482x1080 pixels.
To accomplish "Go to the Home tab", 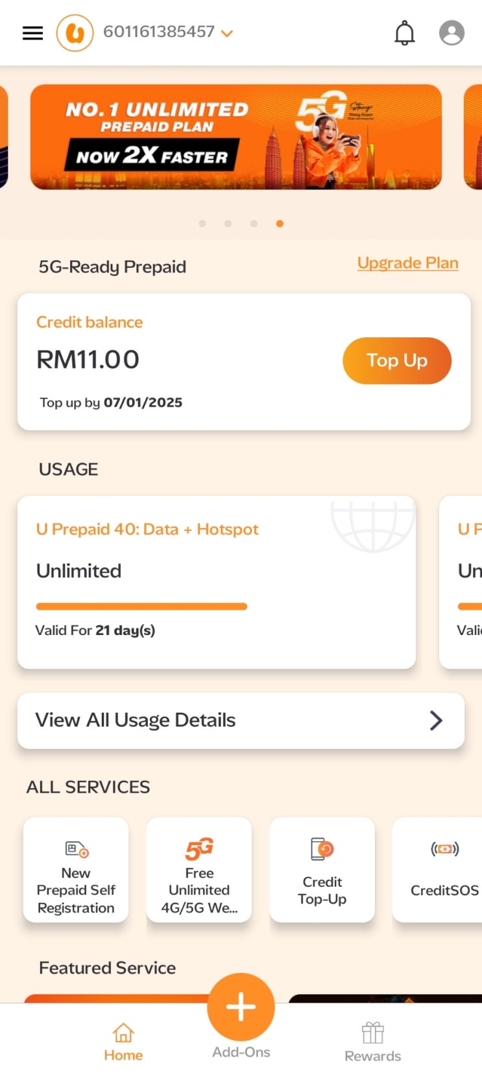I will (x=123, y=1041).
